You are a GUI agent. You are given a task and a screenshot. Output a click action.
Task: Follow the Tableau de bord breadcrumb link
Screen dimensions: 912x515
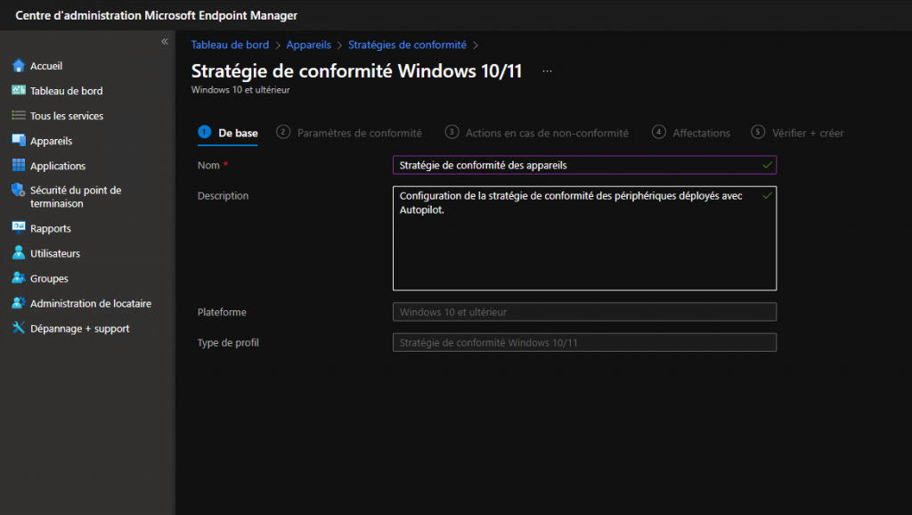230,45
